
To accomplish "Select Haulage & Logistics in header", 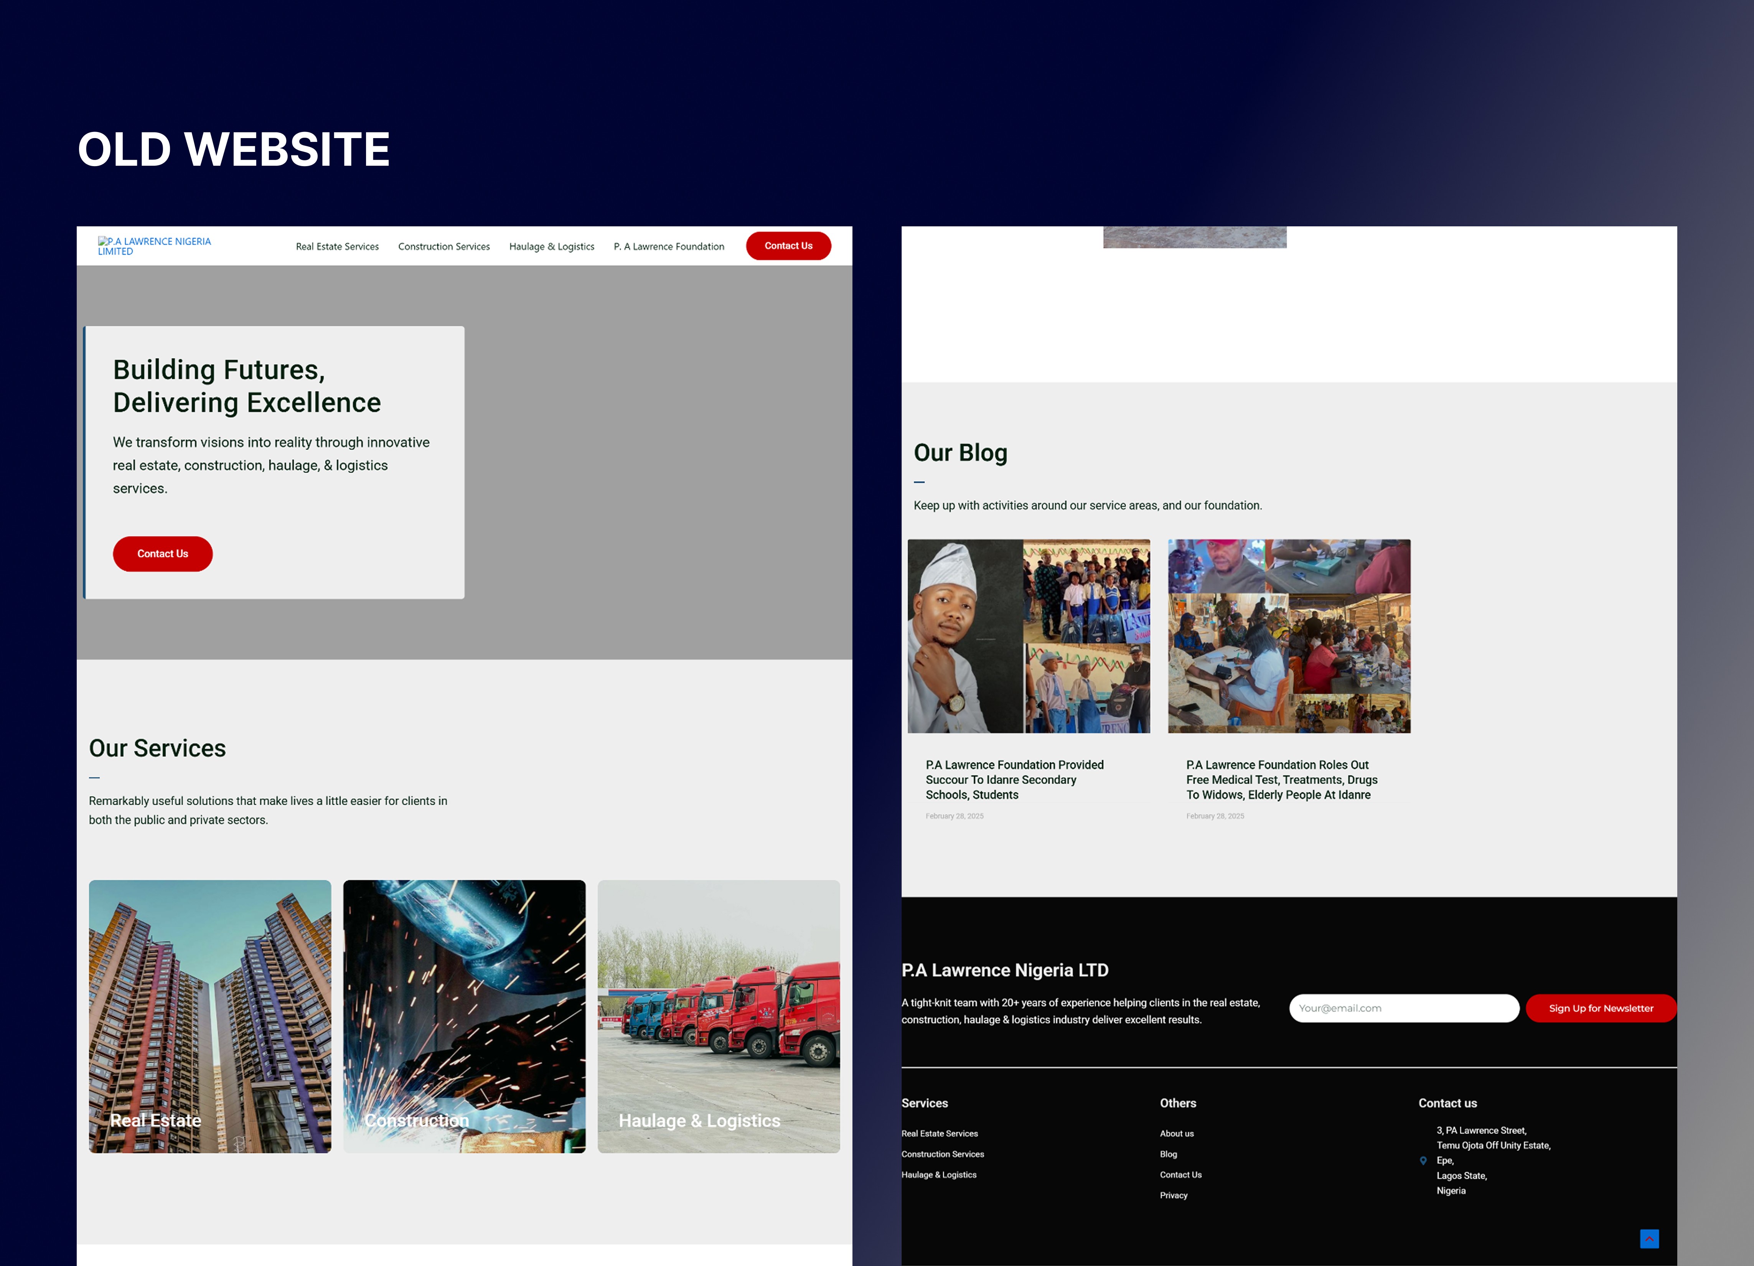I will point(551,247).
